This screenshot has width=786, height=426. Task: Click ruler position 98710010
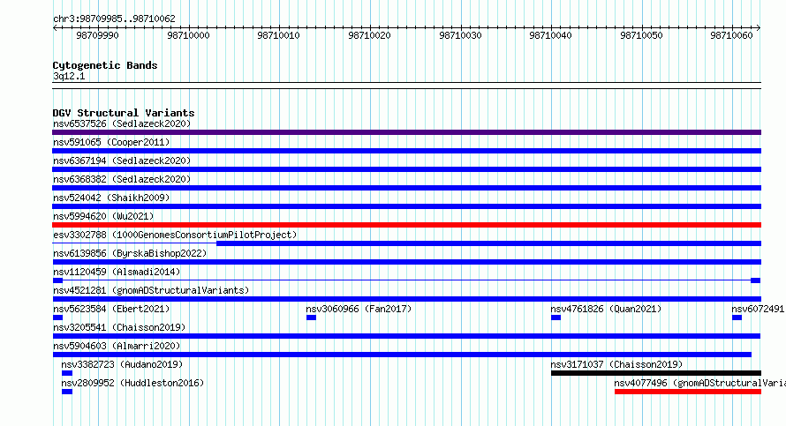[x=279, y=35]
